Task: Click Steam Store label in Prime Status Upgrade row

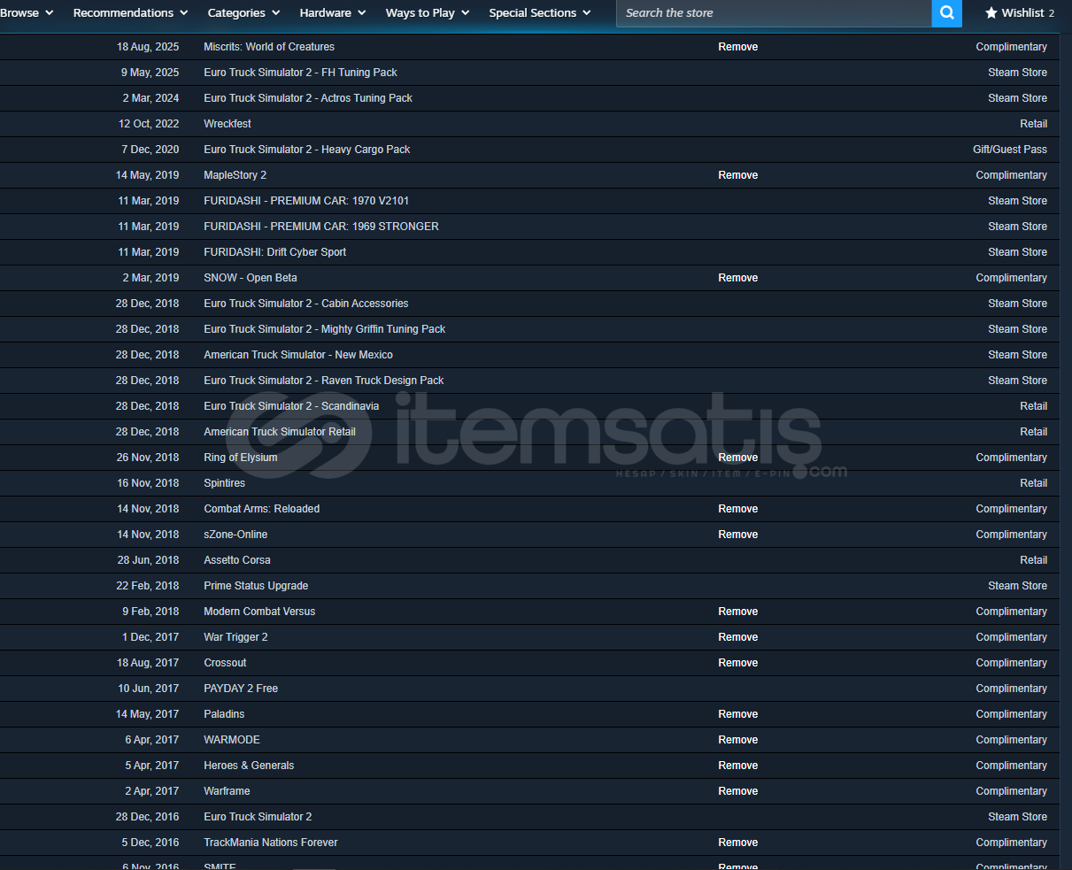Action: tap(1018, 586)
